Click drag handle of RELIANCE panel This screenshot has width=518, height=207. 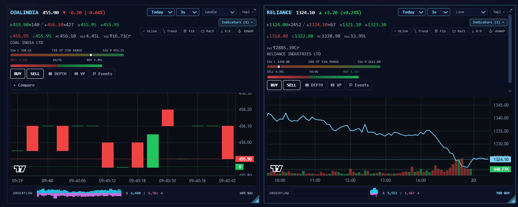[x=266, y=9]
